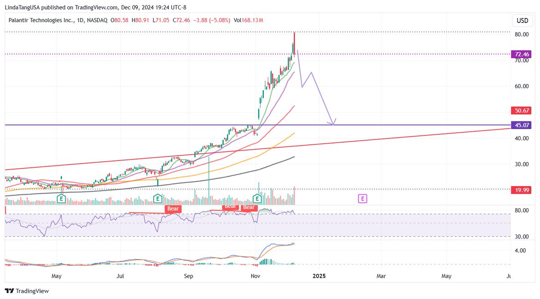Click the USD currency button
540x299 pixels.
click(x=522, y=21)
